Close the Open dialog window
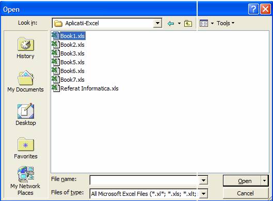 pos(265,9)
